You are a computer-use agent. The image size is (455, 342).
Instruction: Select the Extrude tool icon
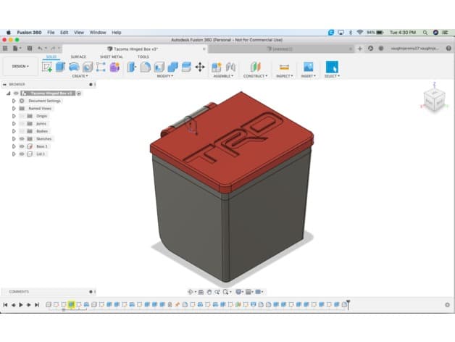pyautogui.click(x=60, y=67)
